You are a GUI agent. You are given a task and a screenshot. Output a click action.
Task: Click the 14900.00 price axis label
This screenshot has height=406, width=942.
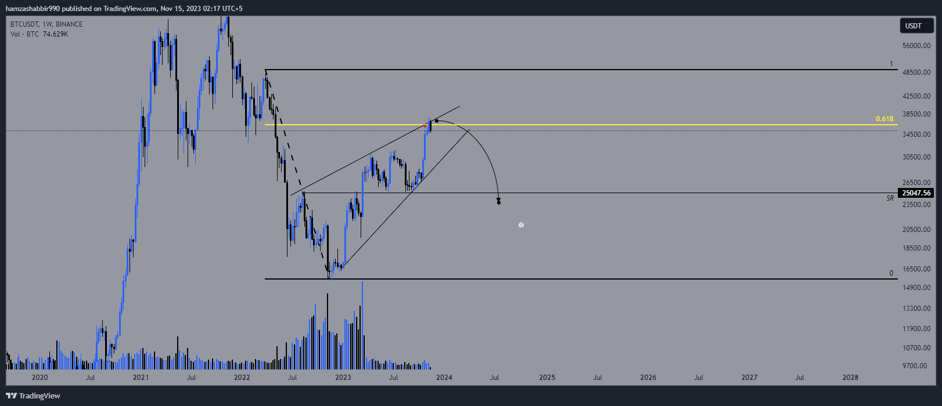[x=916, y=288]
